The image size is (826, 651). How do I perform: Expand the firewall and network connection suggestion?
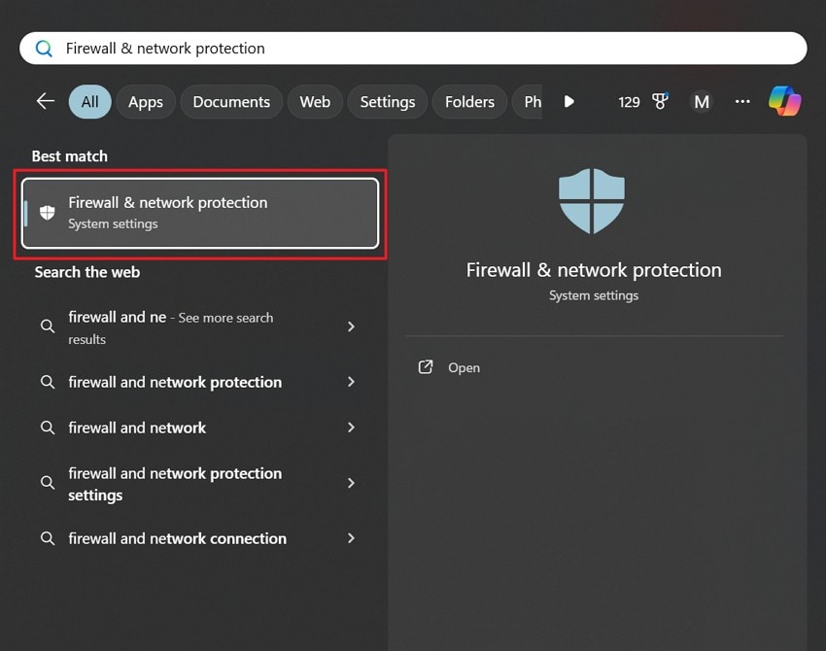pos(351,538)
